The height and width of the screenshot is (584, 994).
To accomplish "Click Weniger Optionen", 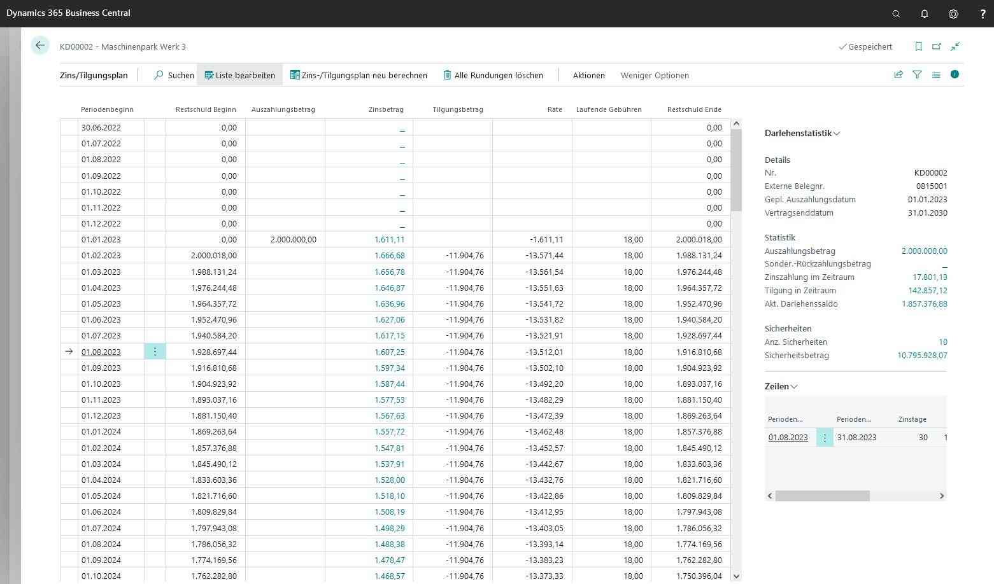I will click(655, 75).
